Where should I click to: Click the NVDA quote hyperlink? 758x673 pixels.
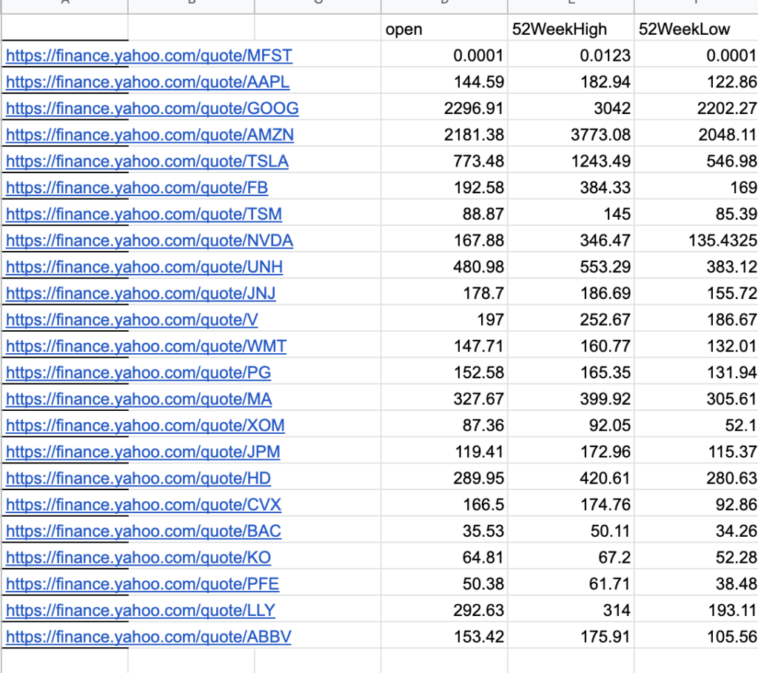pos(149,241)
